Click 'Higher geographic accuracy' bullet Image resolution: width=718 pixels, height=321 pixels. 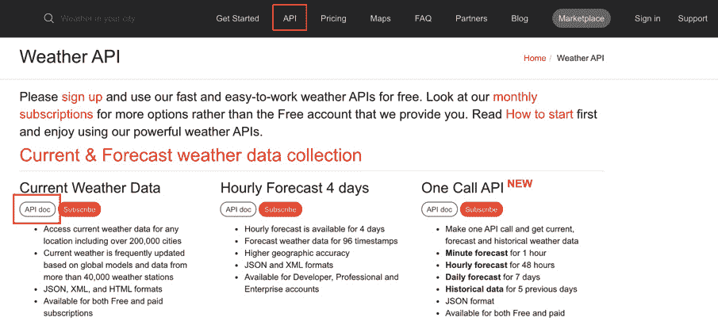coord(297,253)
